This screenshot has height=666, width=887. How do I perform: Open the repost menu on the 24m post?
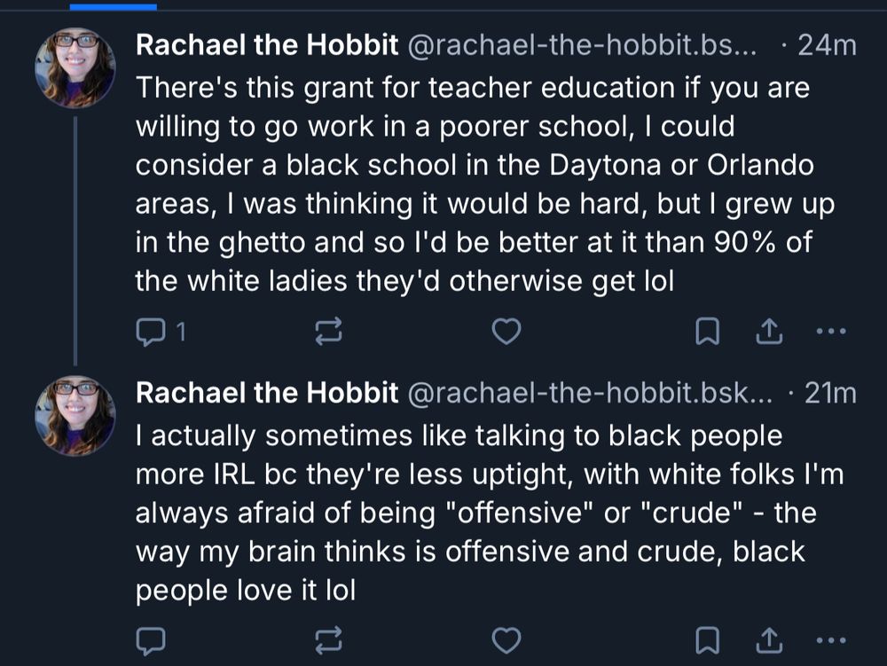(x=327, y=333)
